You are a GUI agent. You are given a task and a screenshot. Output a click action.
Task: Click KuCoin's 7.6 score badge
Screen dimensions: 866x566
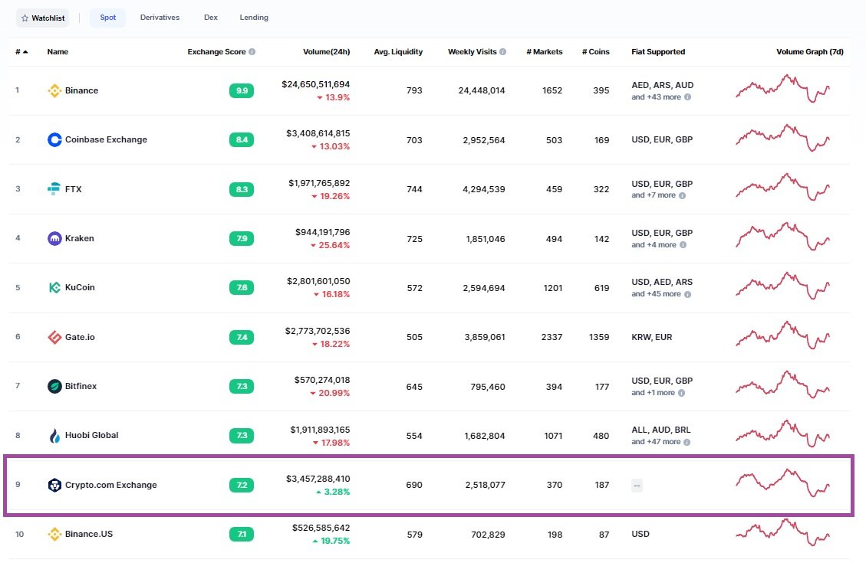point(242,287)
